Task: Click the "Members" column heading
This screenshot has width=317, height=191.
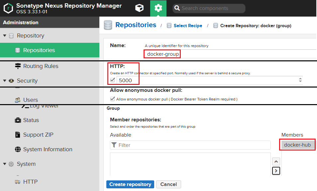Action: coord(292,135)
